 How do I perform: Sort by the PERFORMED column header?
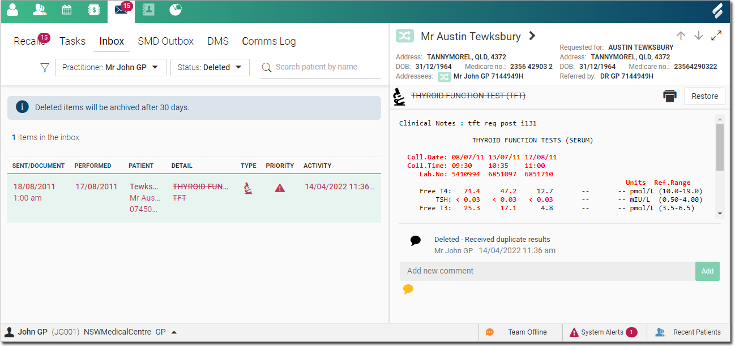(93, 166)
